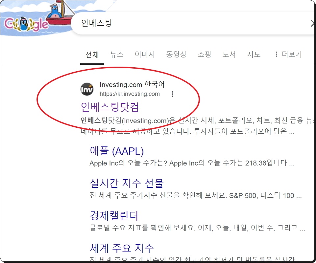Click the search field containing 인베스팅

(x=192, y=23)
